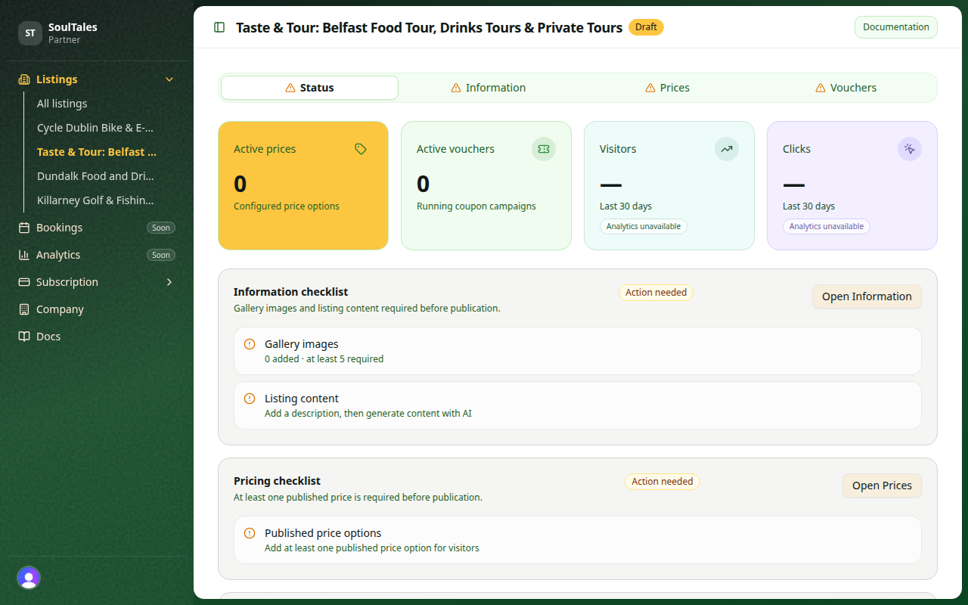Toggle the sidebar panel icon
Viewport: 968px width, 605px height.
pos(219,27)
